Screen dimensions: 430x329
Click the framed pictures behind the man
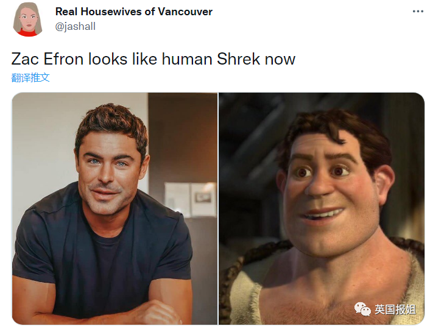click(190, 199)
